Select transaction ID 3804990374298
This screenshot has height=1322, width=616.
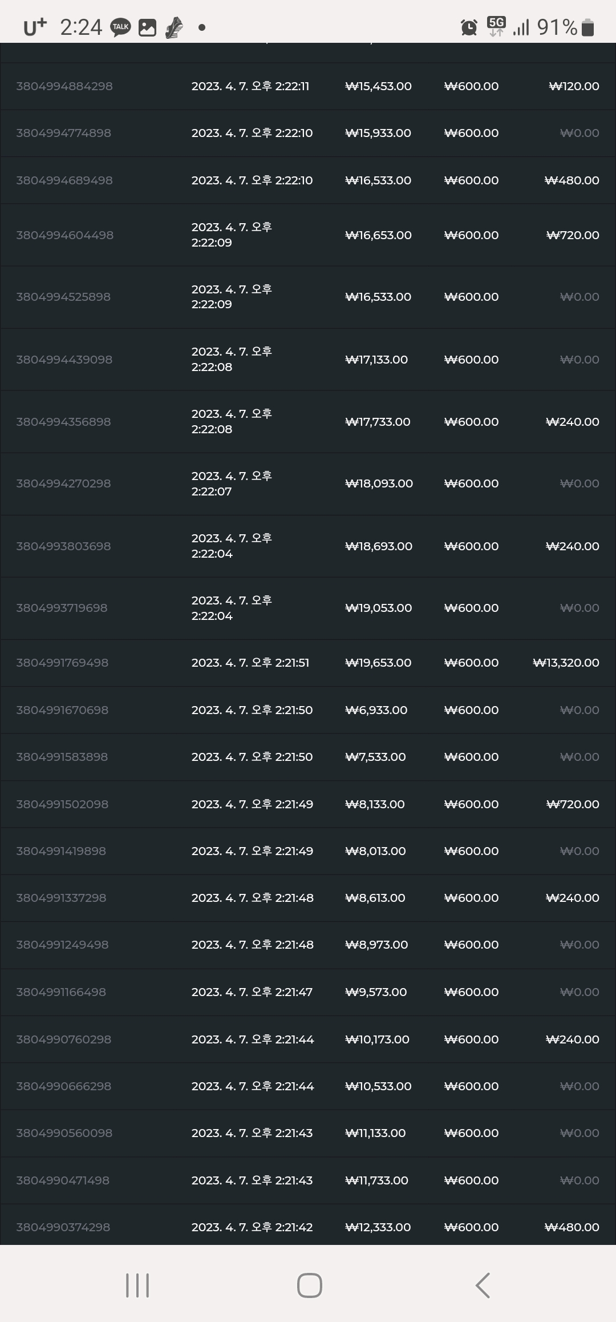tap(63, 1227)
